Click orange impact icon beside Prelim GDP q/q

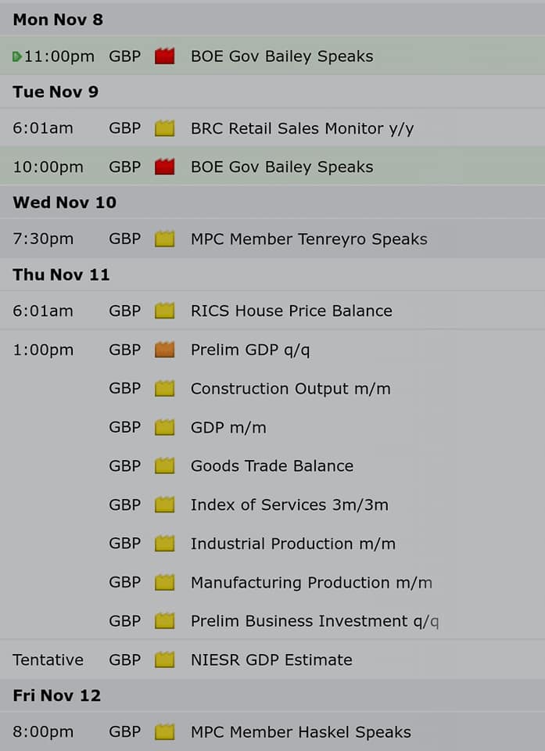point(164,350)
